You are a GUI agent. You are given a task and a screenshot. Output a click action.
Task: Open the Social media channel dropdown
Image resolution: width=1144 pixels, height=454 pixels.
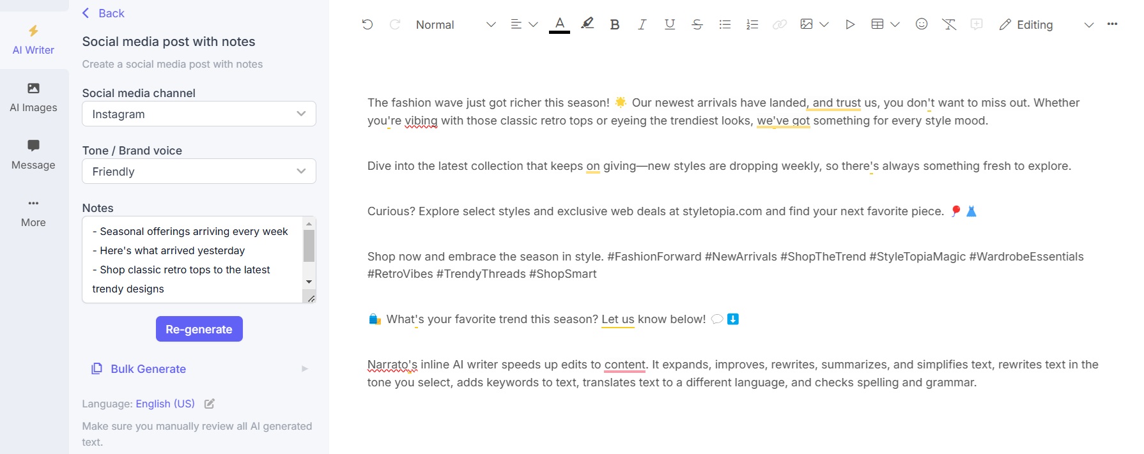pyautogui.click(x=199, y=114)
